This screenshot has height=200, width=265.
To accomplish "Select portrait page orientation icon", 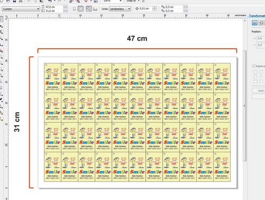I will point(74,8).
